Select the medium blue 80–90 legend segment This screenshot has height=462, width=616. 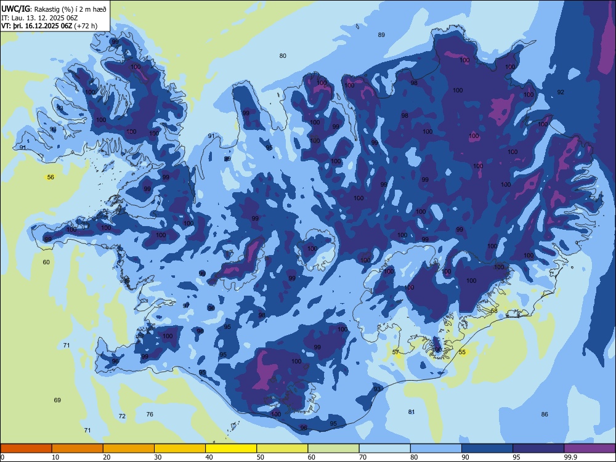[x=436, y=448]
